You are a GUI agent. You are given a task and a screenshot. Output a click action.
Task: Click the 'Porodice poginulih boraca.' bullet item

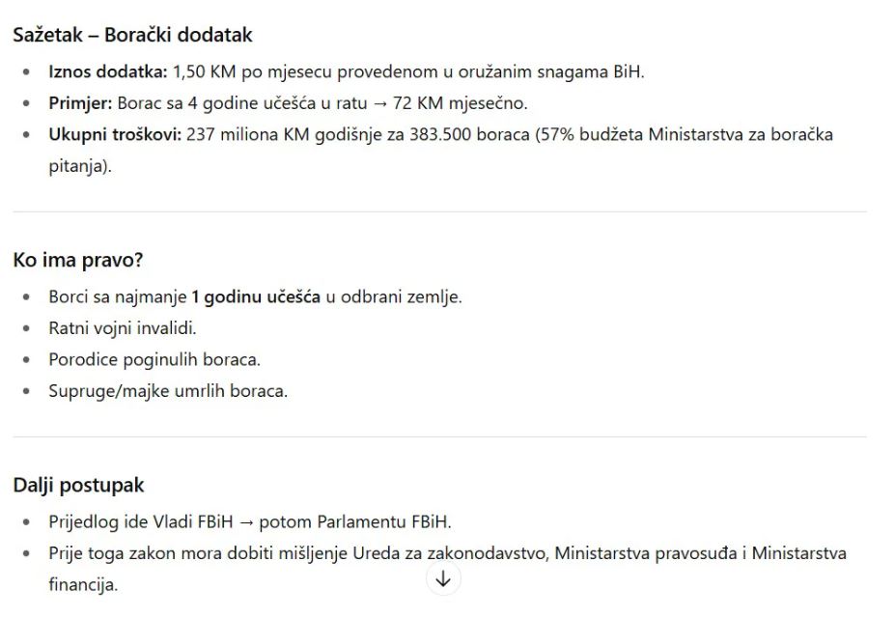point(154,359)
